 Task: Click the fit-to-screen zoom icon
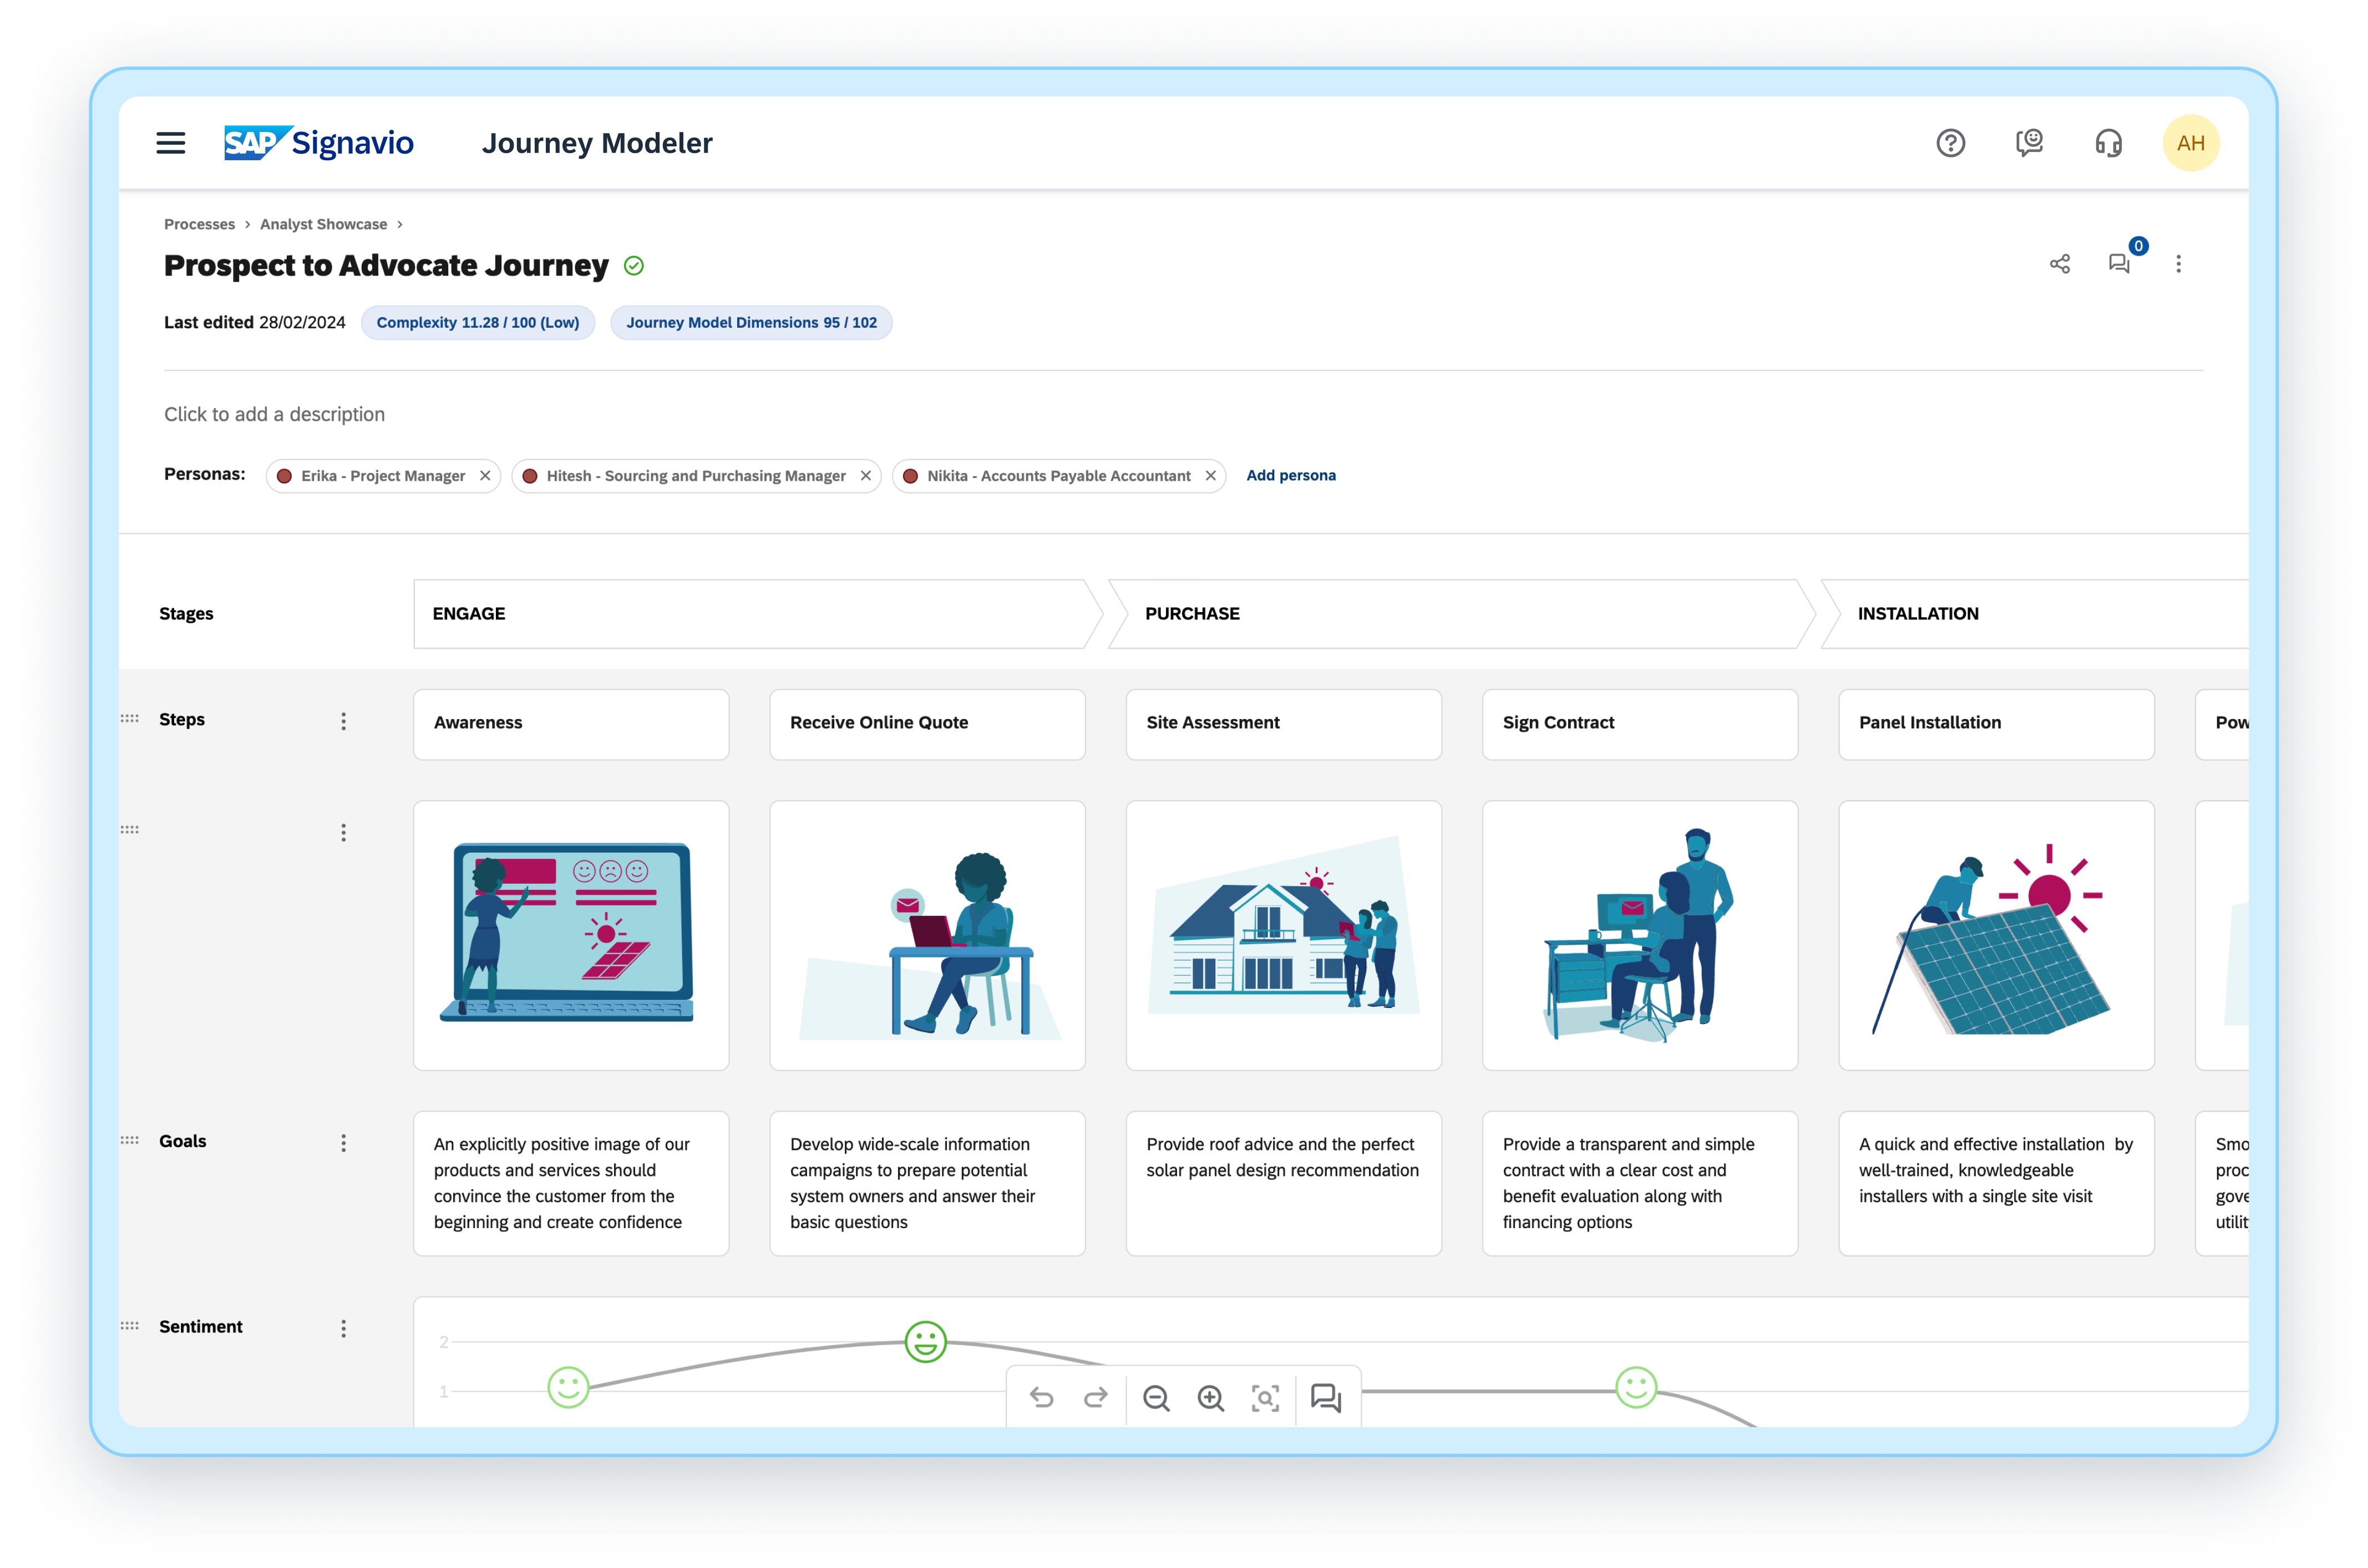[x=1265, y=1399]
